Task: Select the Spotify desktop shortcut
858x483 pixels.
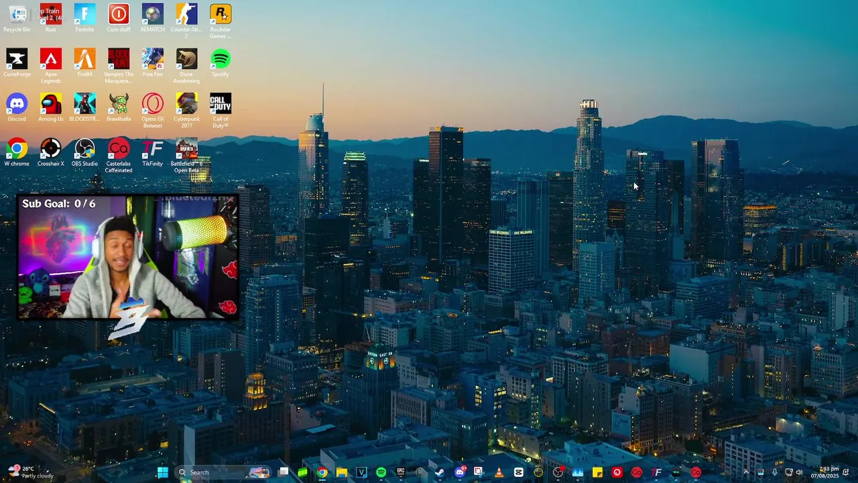Action: coord(221,63)
